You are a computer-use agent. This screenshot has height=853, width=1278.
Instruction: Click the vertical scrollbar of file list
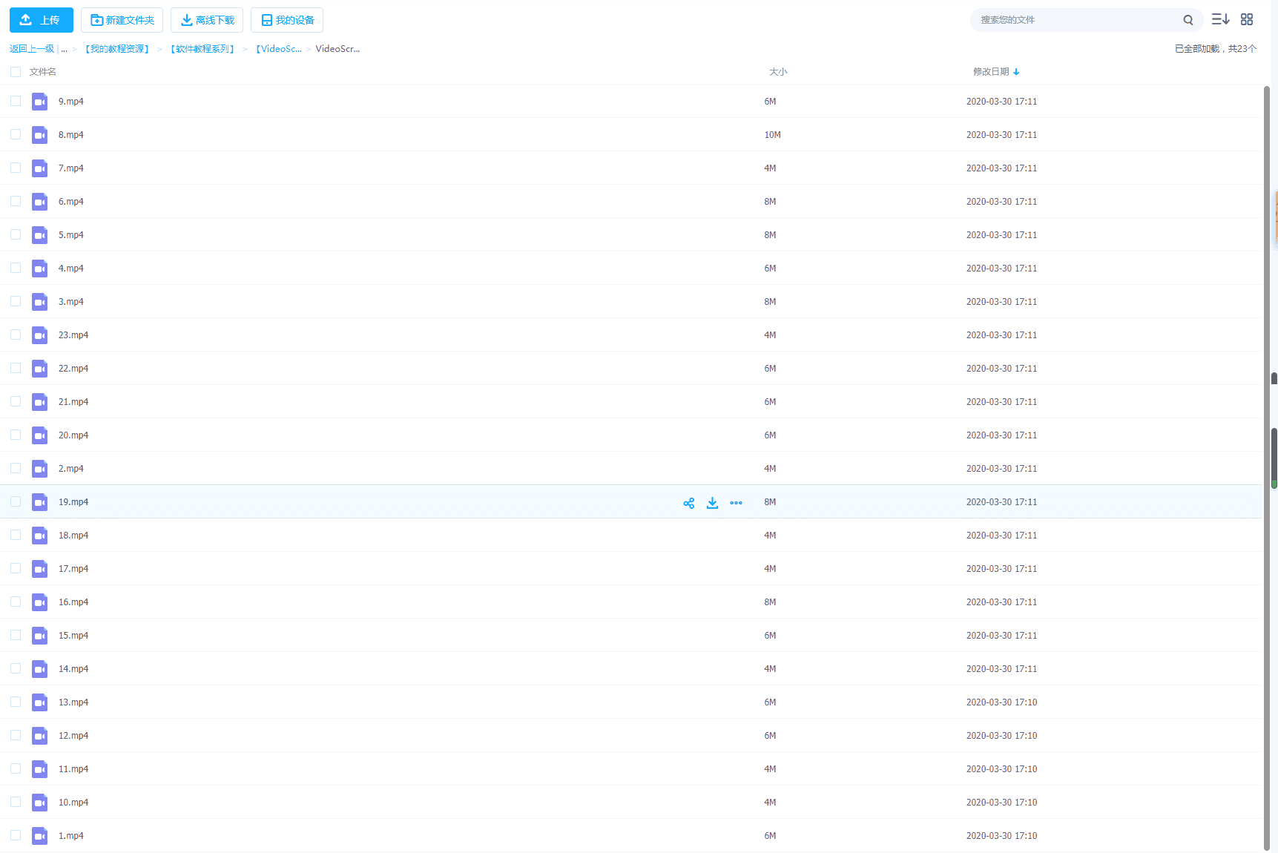(x=1268, y=467)
